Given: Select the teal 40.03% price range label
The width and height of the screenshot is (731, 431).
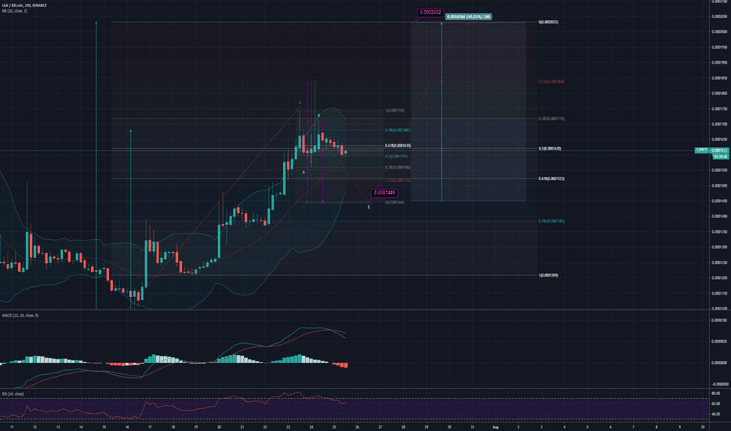Looking at the screenshot, I should point(468,16).
